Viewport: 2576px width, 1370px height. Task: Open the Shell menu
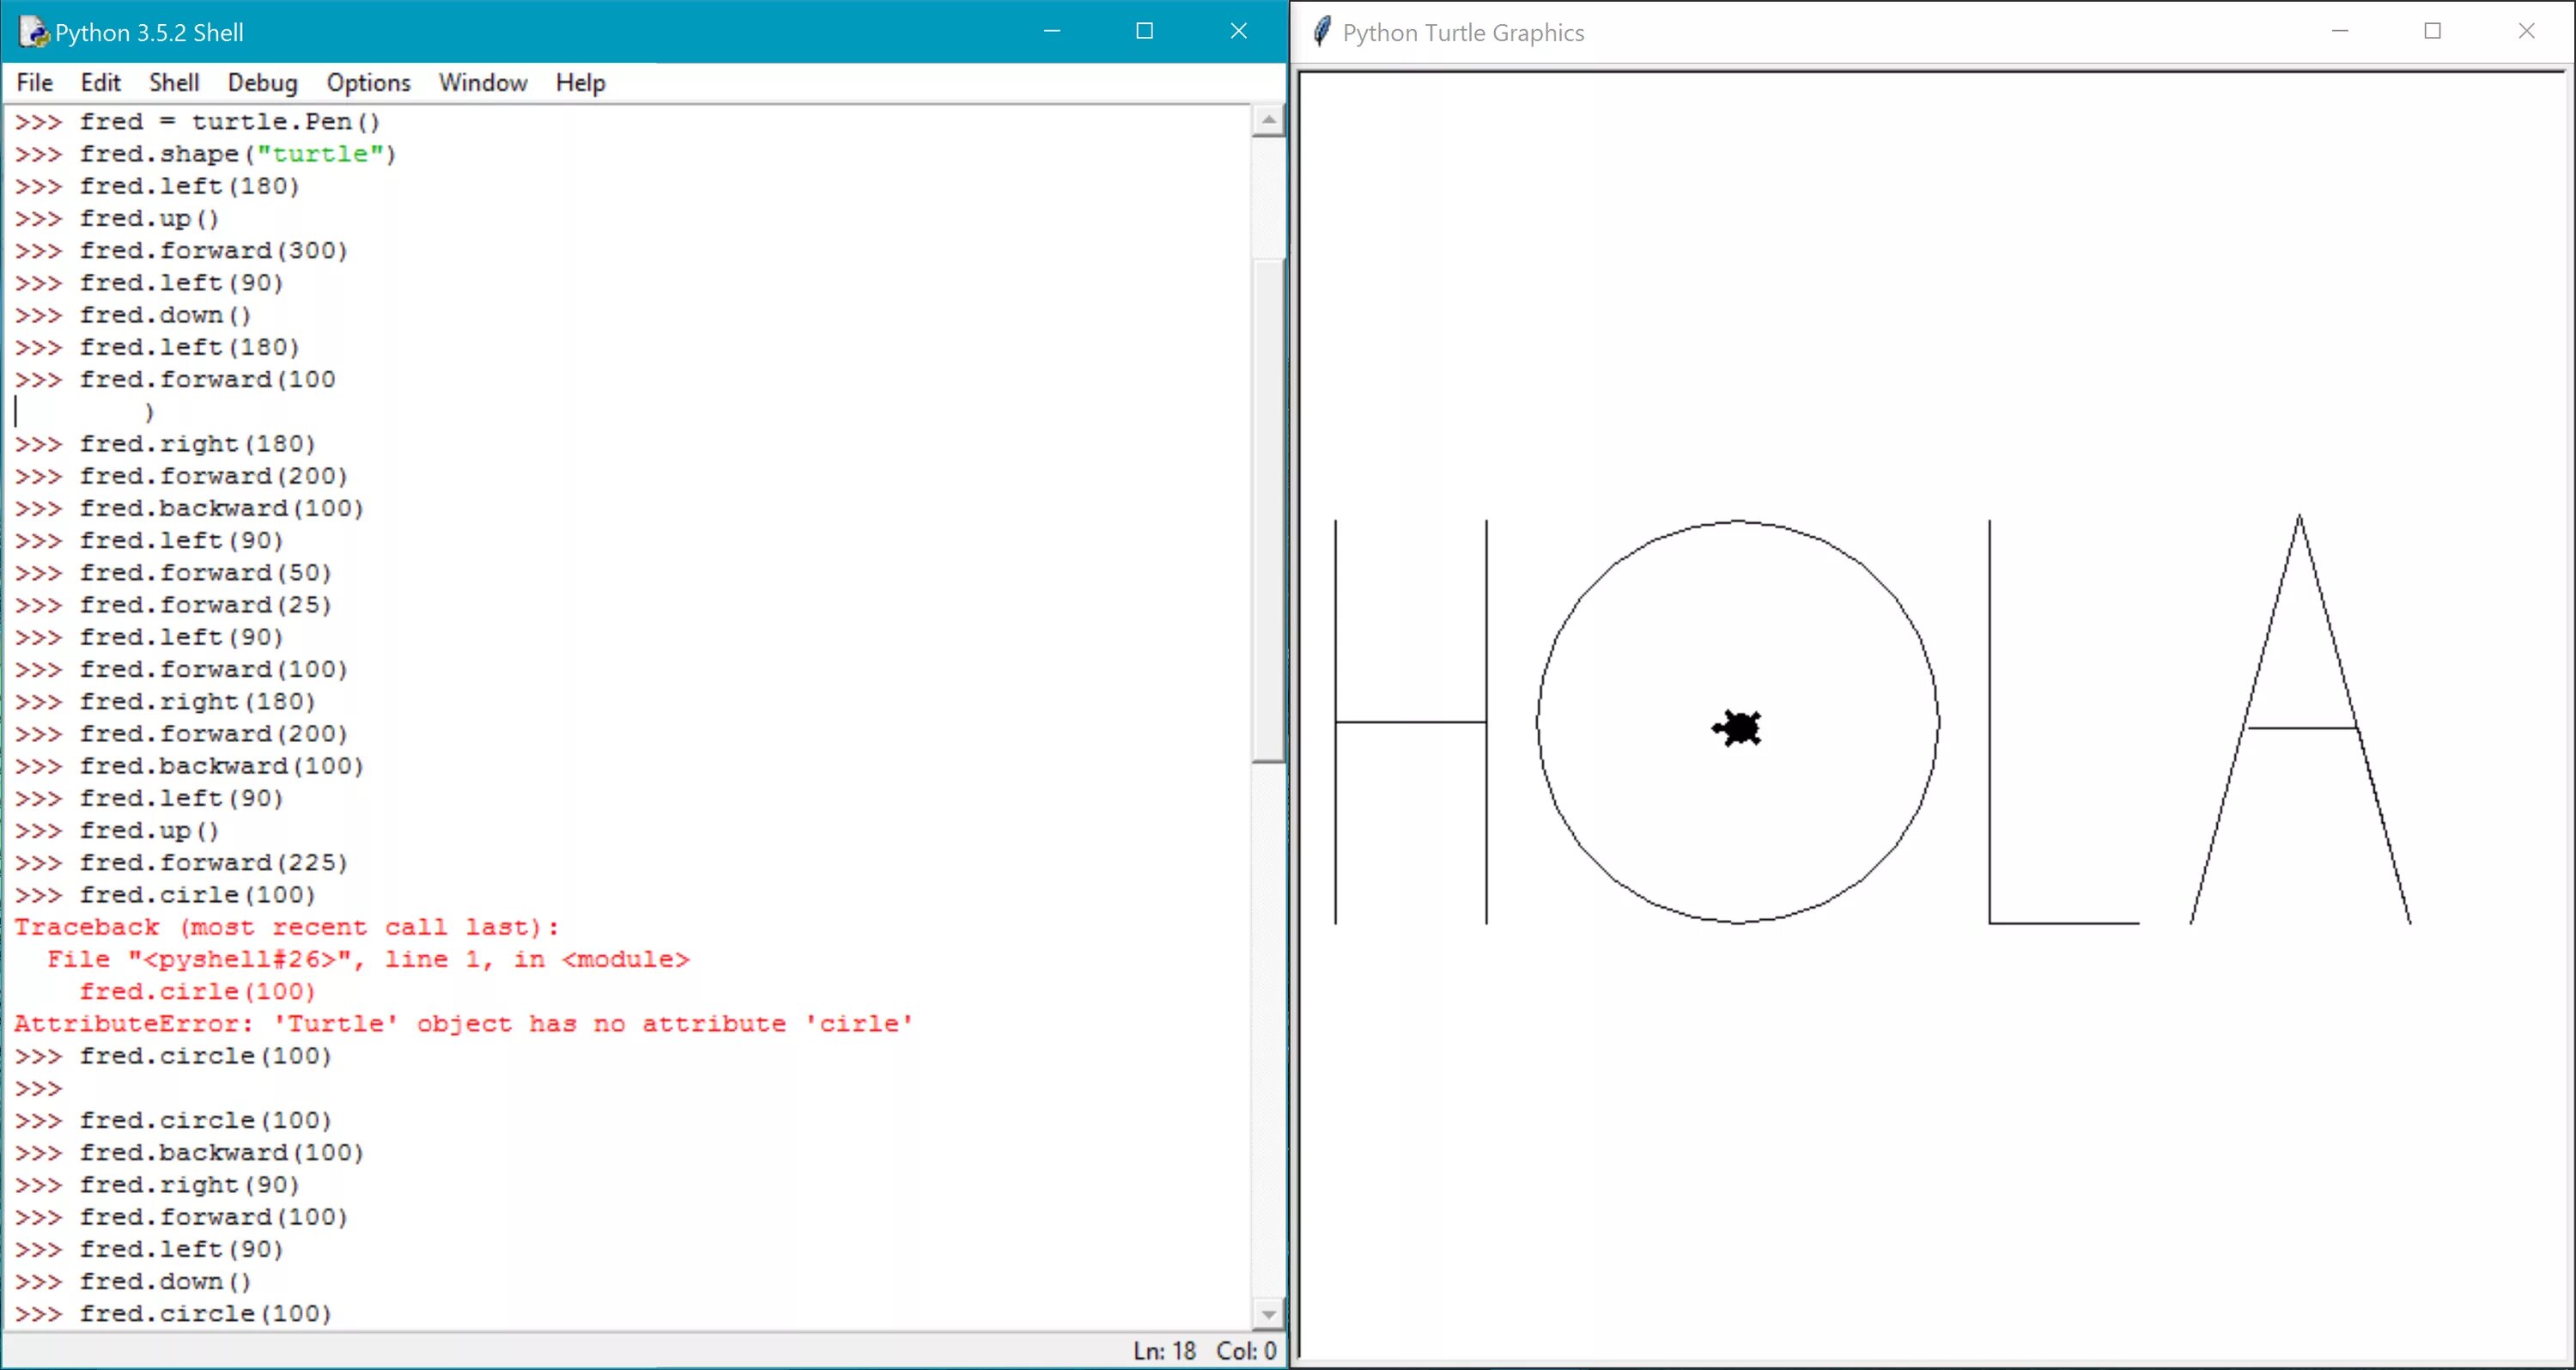click(x=174, y=83)
